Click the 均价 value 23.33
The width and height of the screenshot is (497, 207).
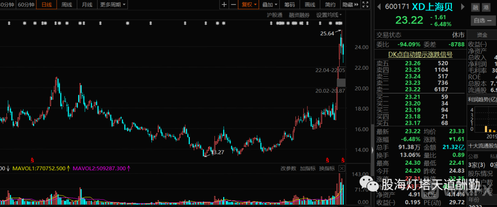[x=457, y=131]
